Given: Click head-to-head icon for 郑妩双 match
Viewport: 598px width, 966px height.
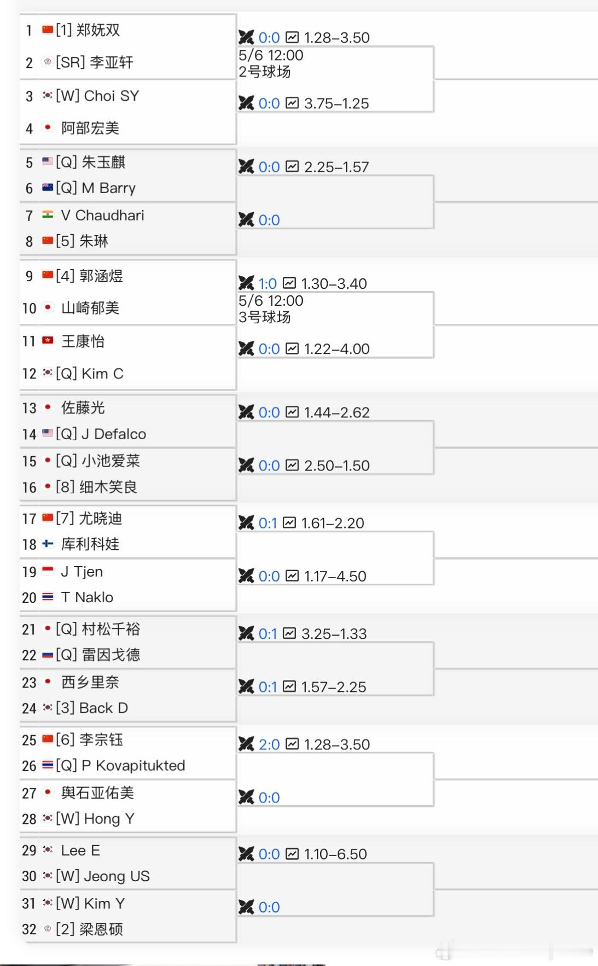Looking at the screenshot, I should [x=246, y=38].
